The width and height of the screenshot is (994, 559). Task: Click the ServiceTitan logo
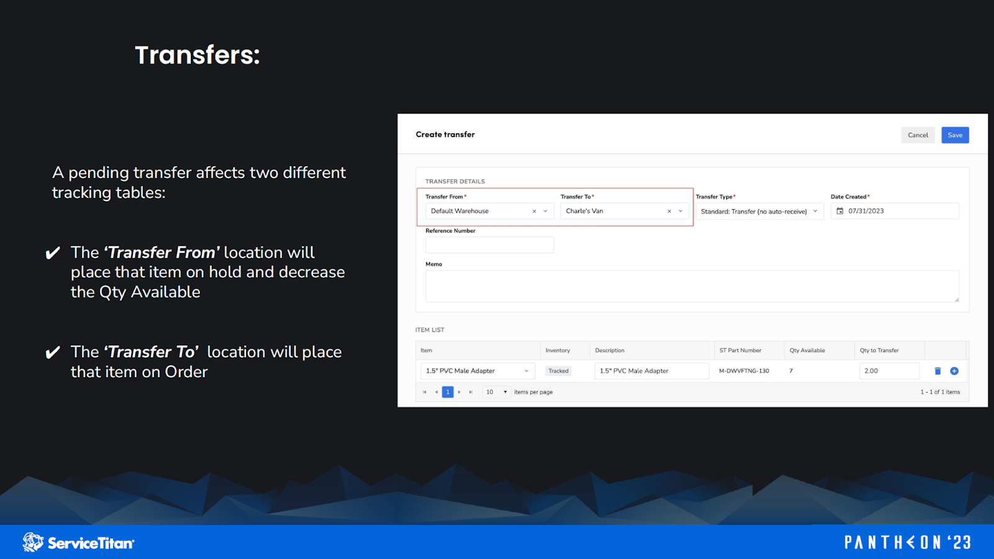click(78, 542)
